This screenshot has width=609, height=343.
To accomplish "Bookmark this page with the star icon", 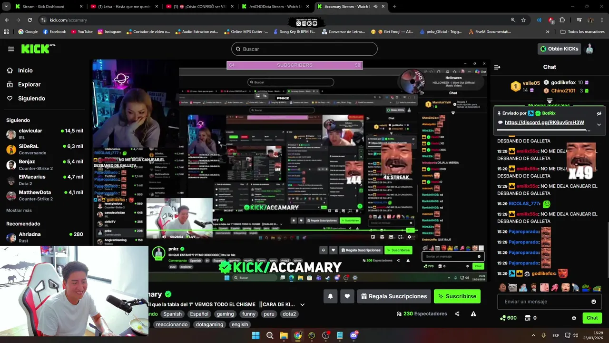I will tap(523, 20).
